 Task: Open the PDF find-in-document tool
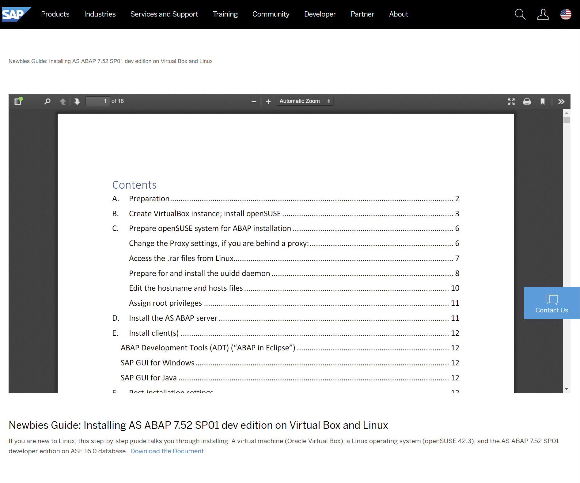pos(47,101)
